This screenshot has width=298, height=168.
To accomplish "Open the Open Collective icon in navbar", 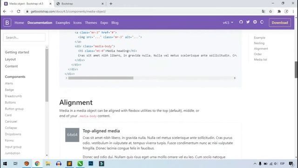I will [262, 22].
